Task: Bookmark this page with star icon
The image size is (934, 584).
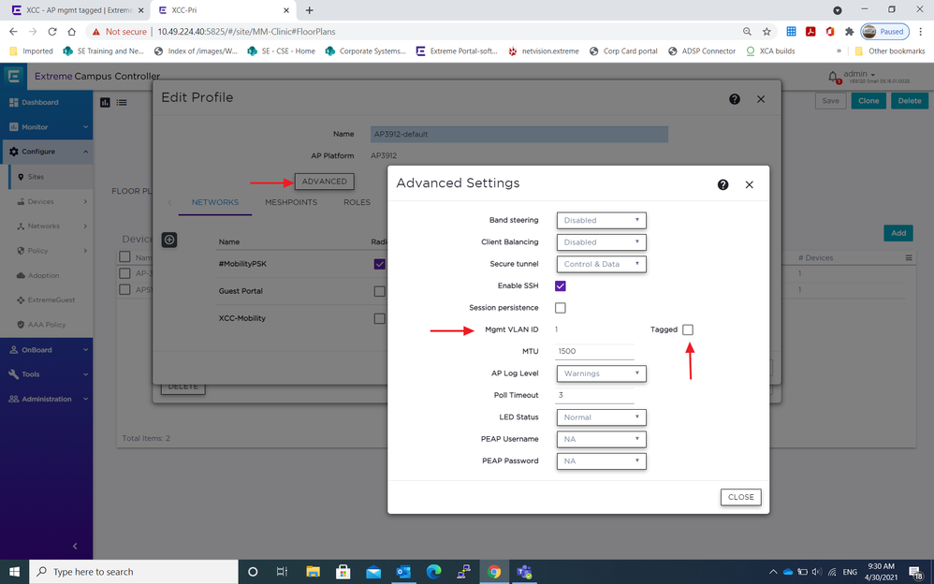Action: click(x=766, y=32)
